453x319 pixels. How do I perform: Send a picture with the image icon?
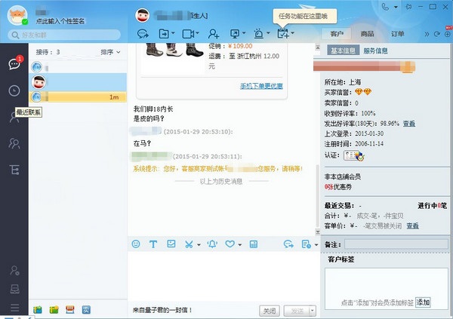coord(171,244)
